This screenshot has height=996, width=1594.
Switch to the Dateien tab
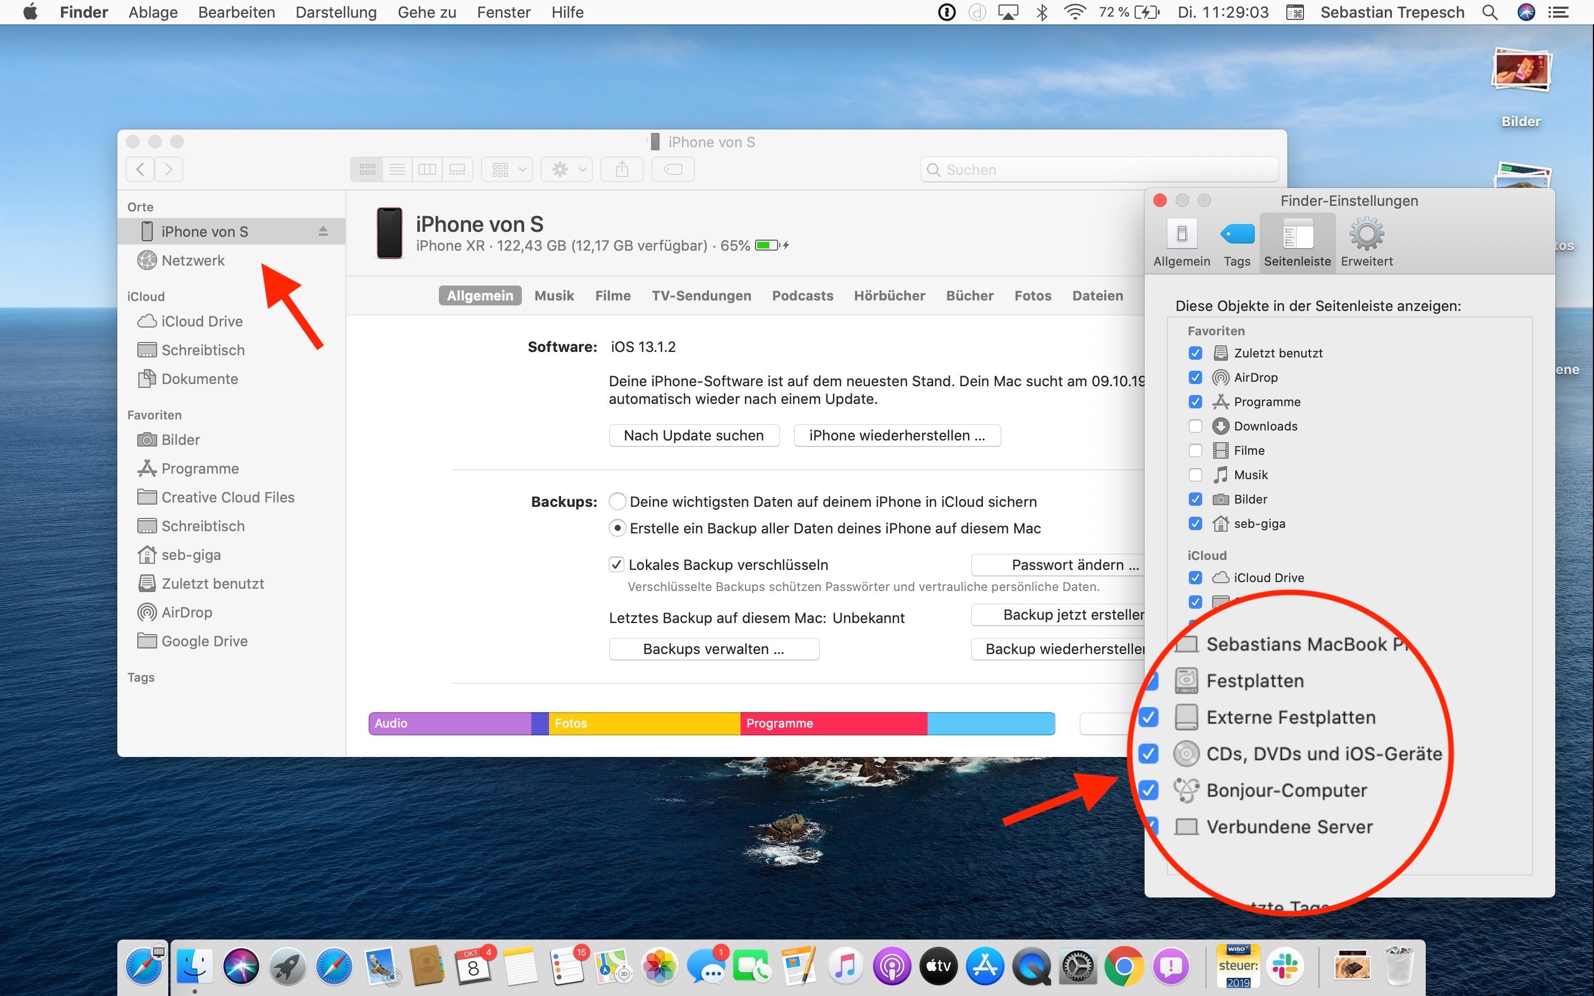1098,296
